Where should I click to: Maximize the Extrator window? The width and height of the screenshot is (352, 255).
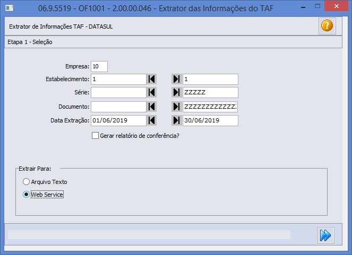coord(317,6)
